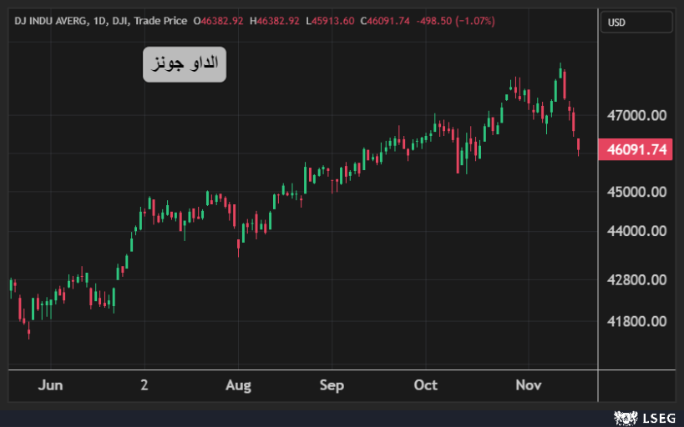Click the current price tag 46091.74
This screenshot has width=684, height=427.
637,150
